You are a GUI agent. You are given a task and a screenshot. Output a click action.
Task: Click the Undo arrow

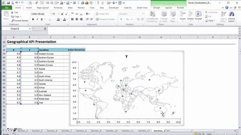click(x=17, y=3)
